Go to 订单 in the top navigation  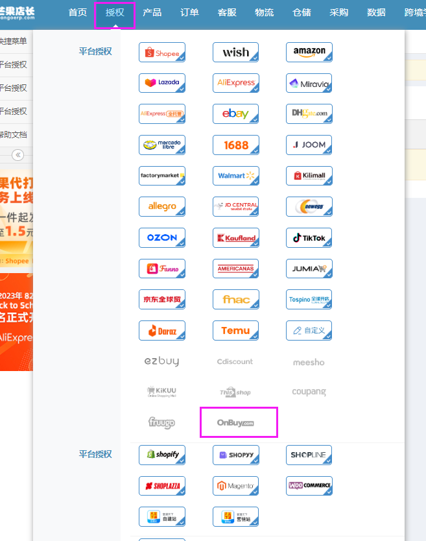190,13
